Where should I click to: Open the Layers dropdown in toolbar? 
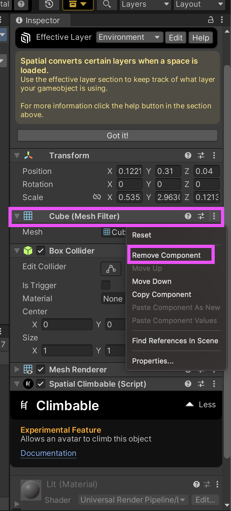pos(145,4)
